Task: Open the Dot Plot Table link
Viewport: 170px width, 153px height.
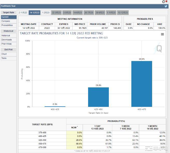Action: [x=4, y=58]
